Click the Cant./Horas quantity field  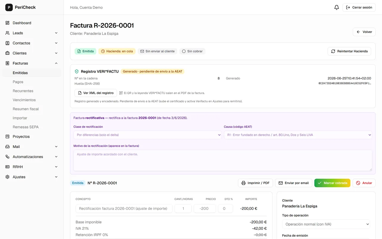(183, 209)
